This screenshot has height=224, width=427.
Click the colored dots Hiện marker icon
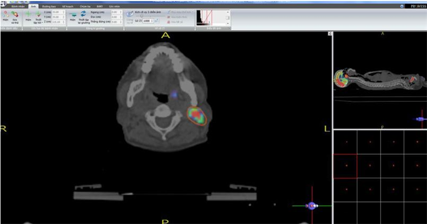pyautogui.click(x=5, y=15)
